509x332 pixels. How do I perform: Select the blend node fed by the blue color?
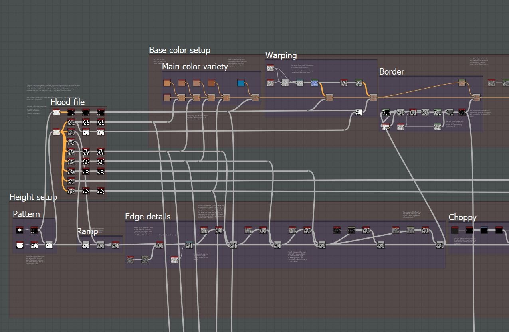pyautogui.click(x=255, y=97)
